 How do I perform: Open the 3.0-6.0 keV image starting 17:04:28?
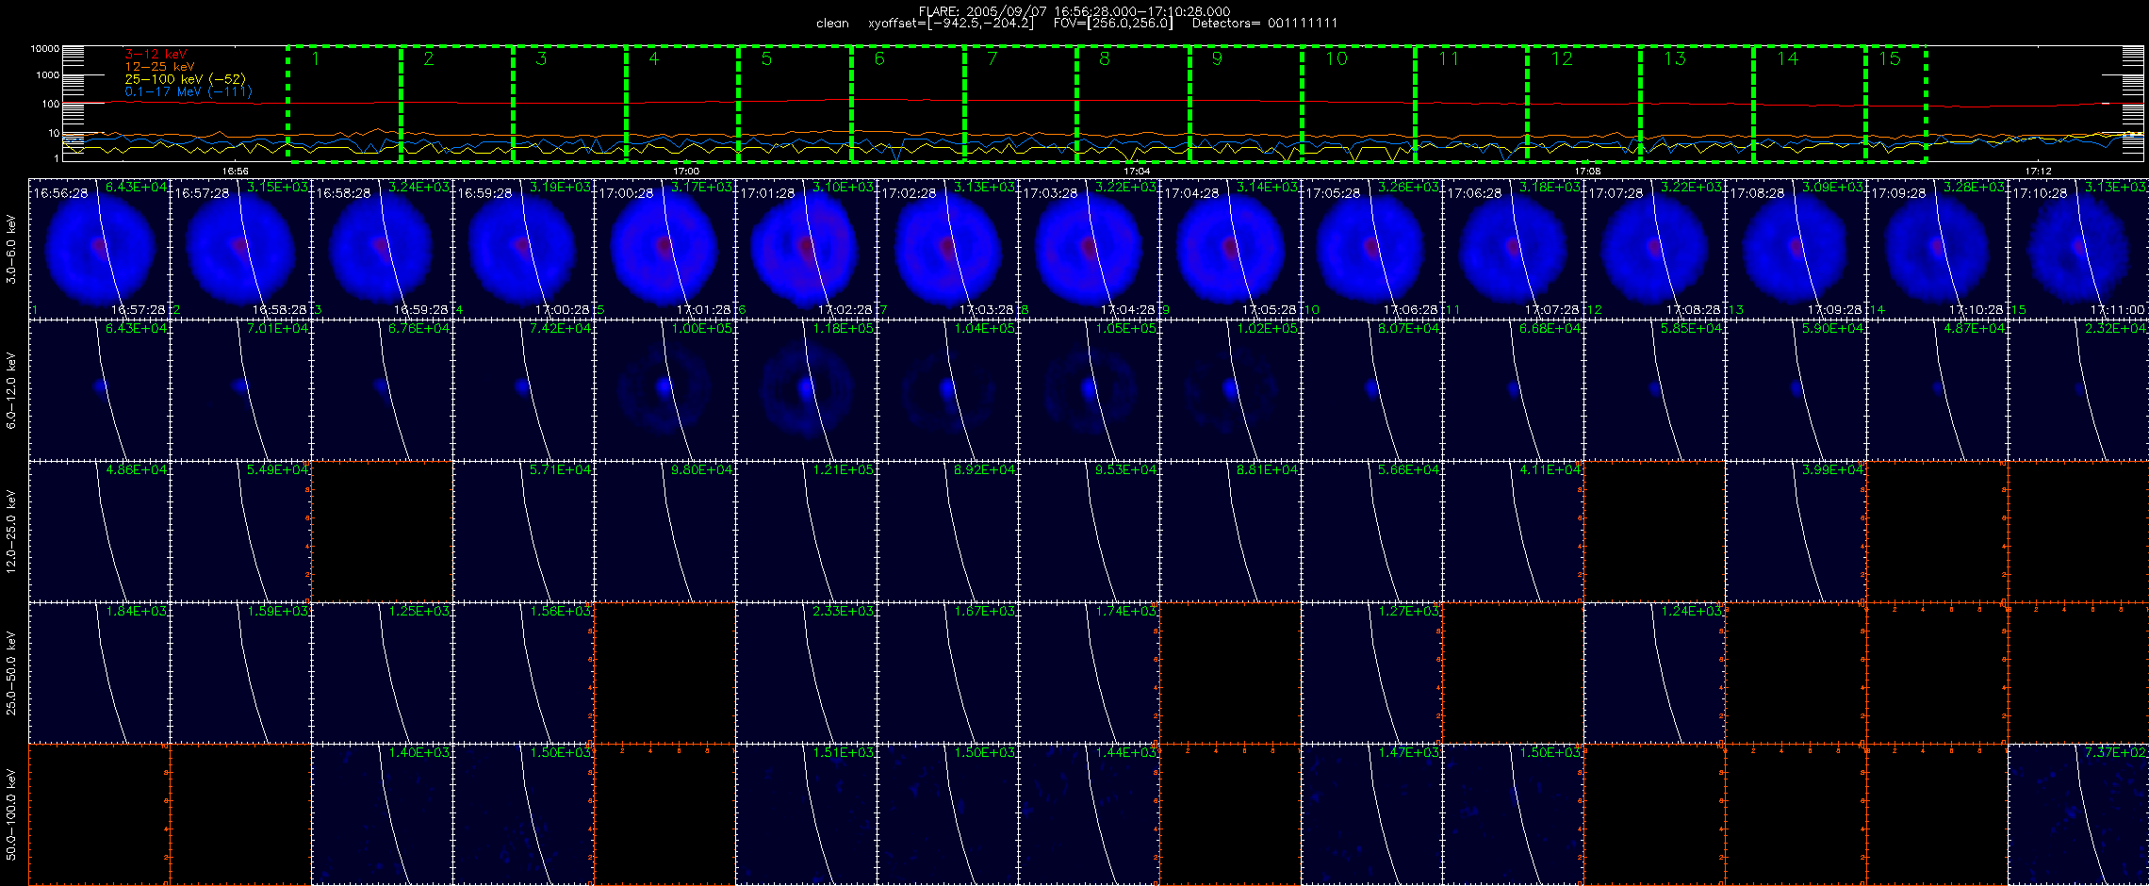(1230, 249)
